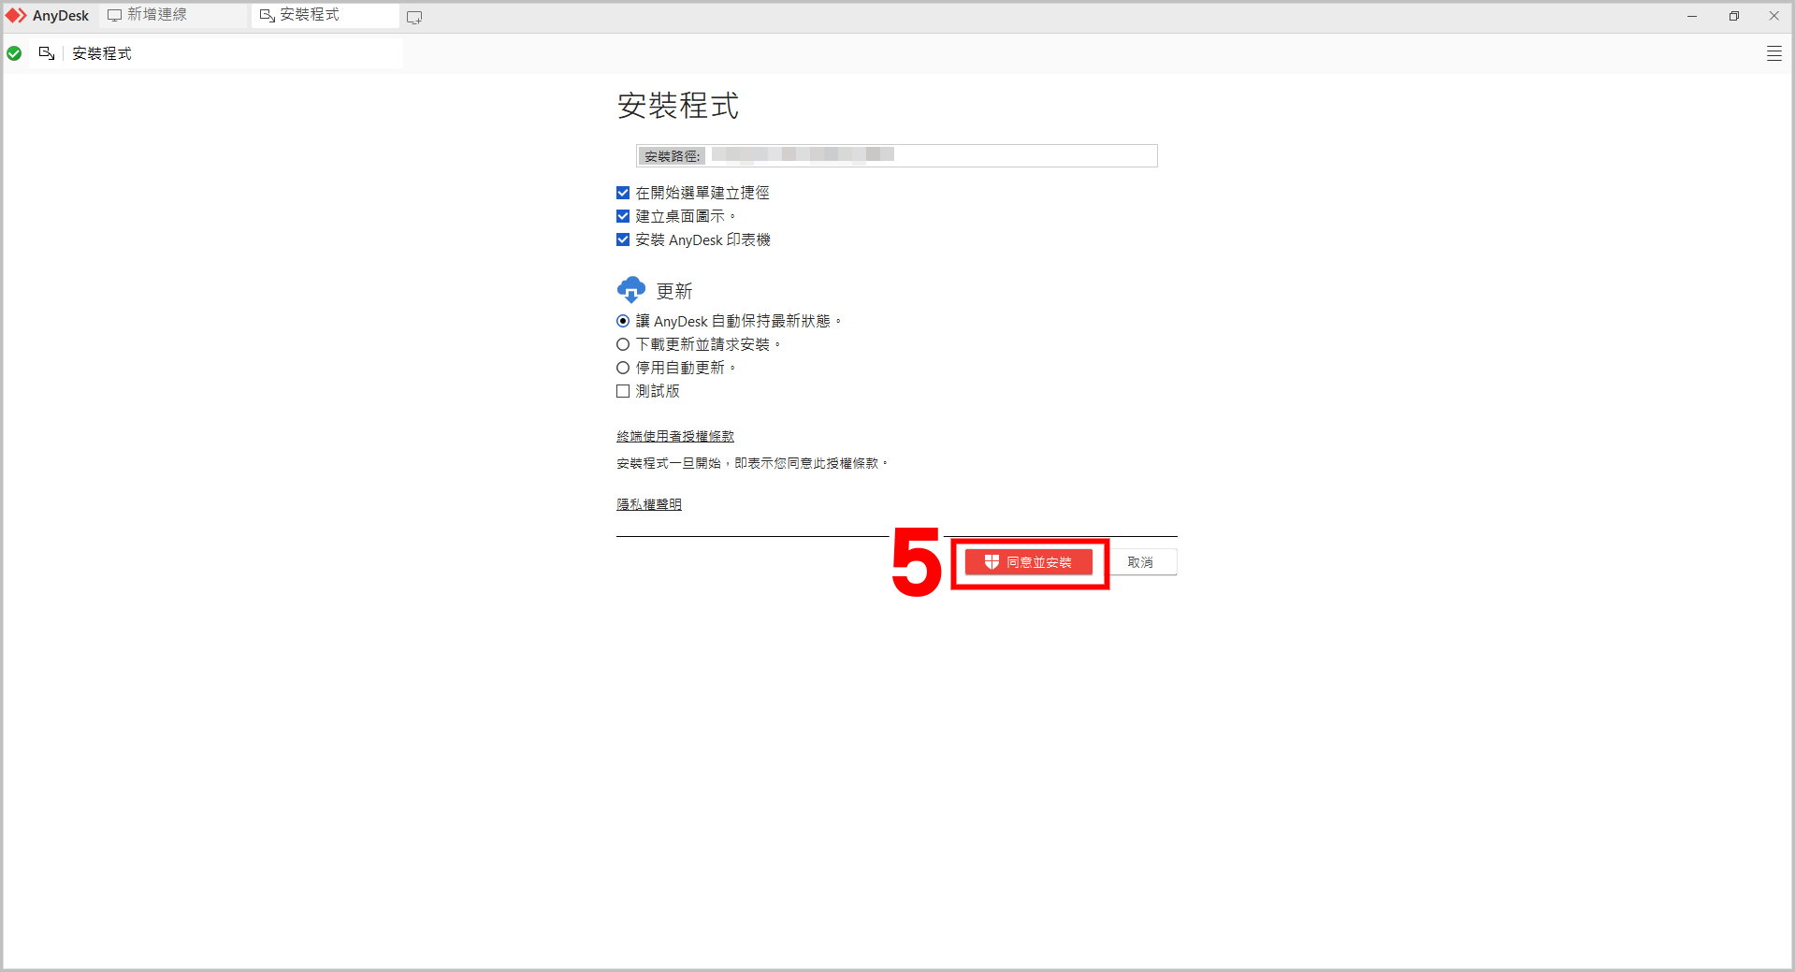Image resolution: width=1795 pixels, height=972 pixels.
Task: Choose 下載更新並請求安裝 radio option
Action: pos(623,344)
